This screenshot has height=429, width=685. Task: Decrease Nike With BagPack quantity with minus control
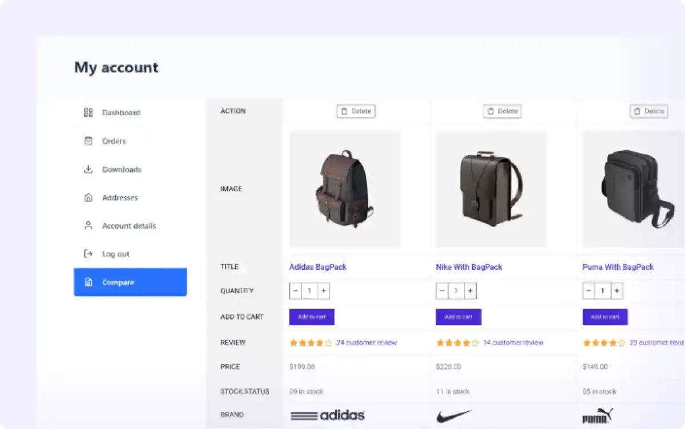(441, 290)
